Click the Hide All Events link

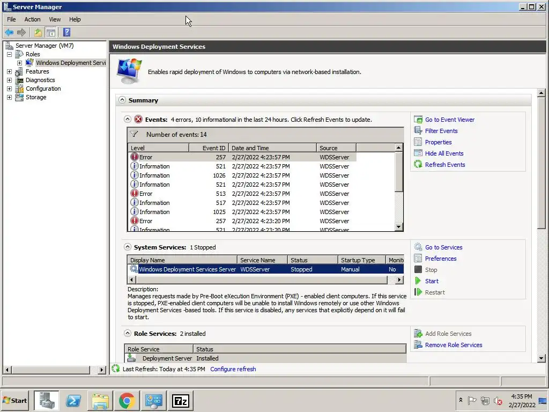pyautogui.click(x=444, y=153)
